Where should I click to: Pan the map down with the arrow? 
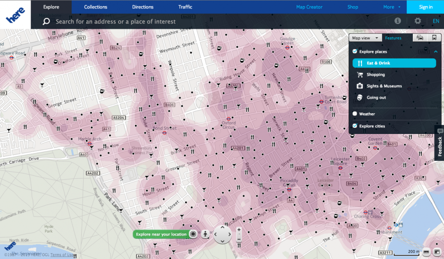[x=222, y=241]
